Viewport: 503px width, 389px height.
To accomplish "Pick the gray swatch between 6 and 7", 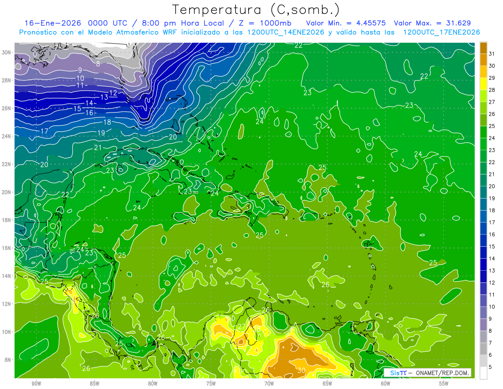I will point(483,349).
